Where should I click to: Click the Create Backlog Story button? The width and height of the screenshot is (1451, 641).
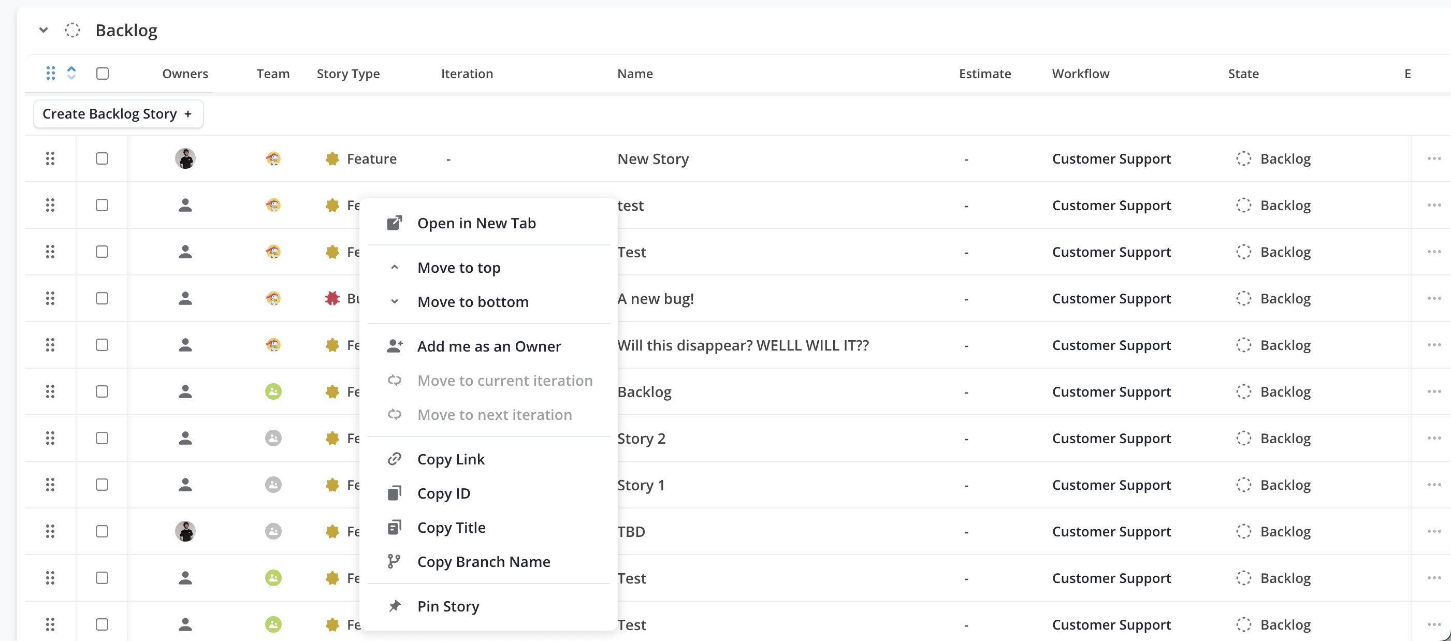point(118,114)
